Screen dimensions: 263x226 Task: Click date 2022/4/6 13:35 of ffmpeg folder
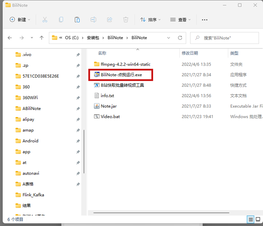tap(196, 64)
